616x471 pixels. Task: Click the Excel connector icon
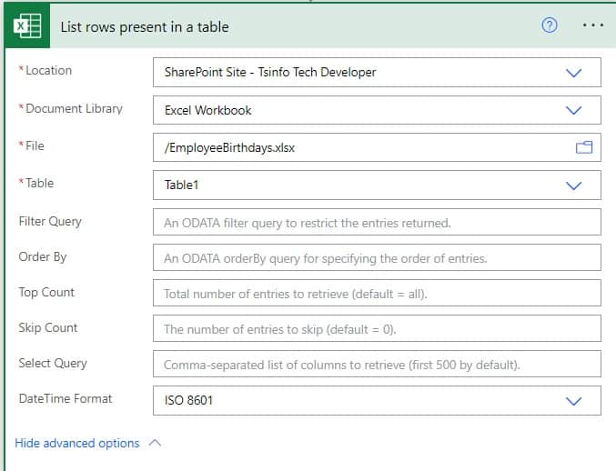pos(27,25)
